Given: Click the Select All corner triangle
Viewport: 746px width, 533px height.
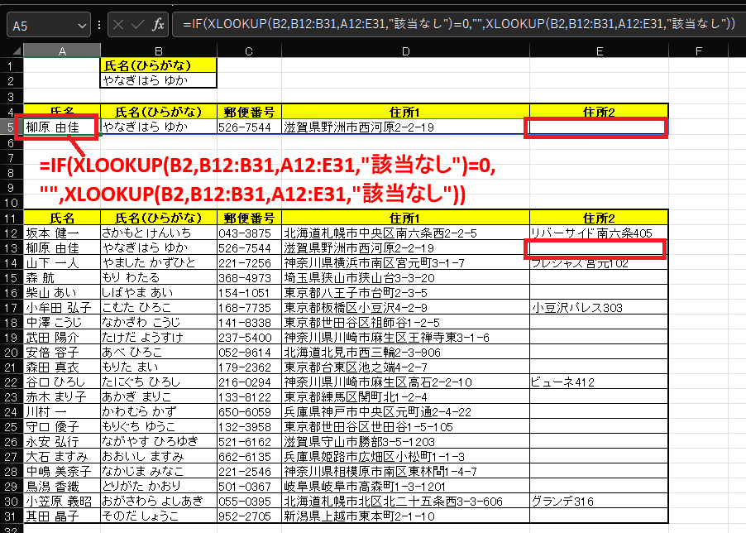Looking at the screenshot, I should (x=12, y=51).
